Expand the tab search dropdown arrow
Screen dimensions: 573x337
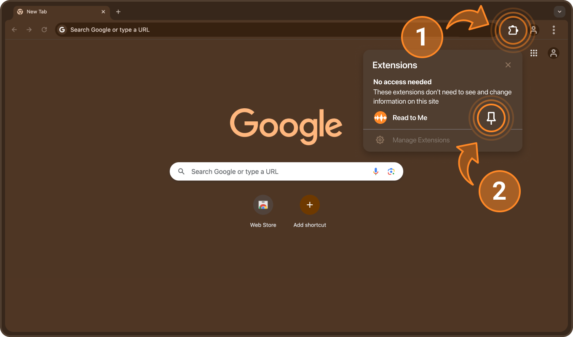pyautogui.click(x=560, y=12)
